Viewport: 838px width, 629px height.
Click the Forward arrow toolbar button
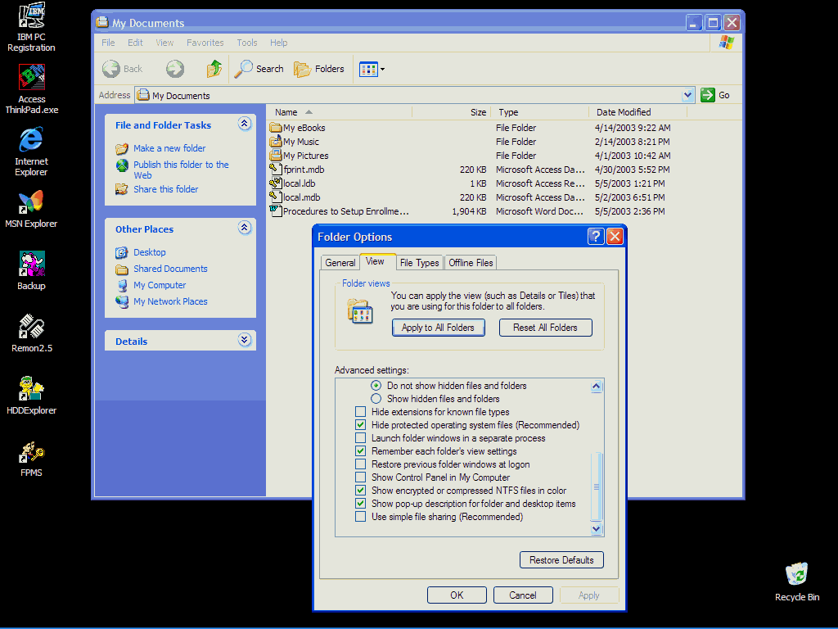[x=175, y=69]
